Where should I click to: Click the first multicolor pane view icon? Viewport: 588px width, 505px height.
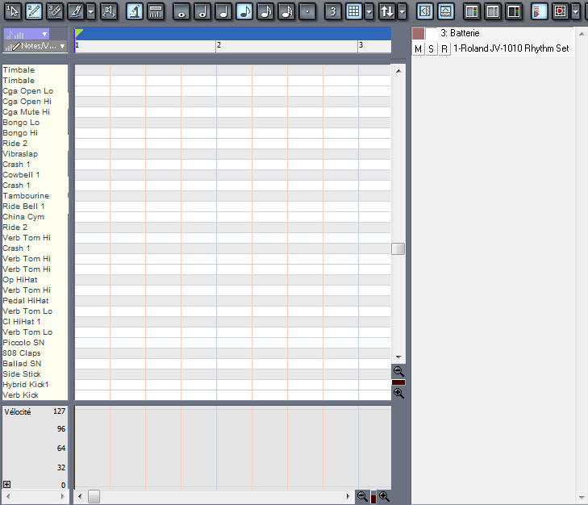pyautogui.click(x=472, y=11)
